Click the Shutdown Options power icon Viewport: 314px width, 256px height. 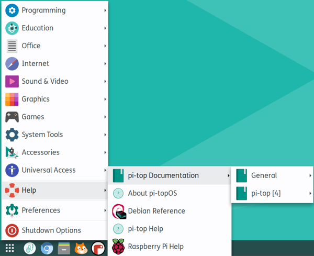click(x=12, y=230)
